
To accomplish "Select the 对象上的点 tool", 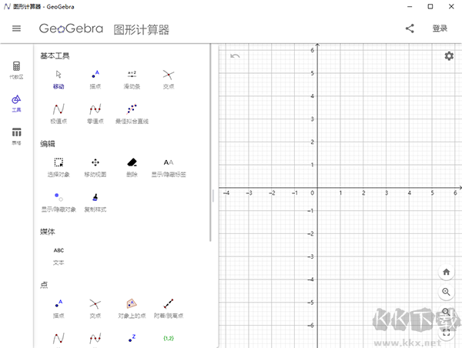I will [132, 309].
